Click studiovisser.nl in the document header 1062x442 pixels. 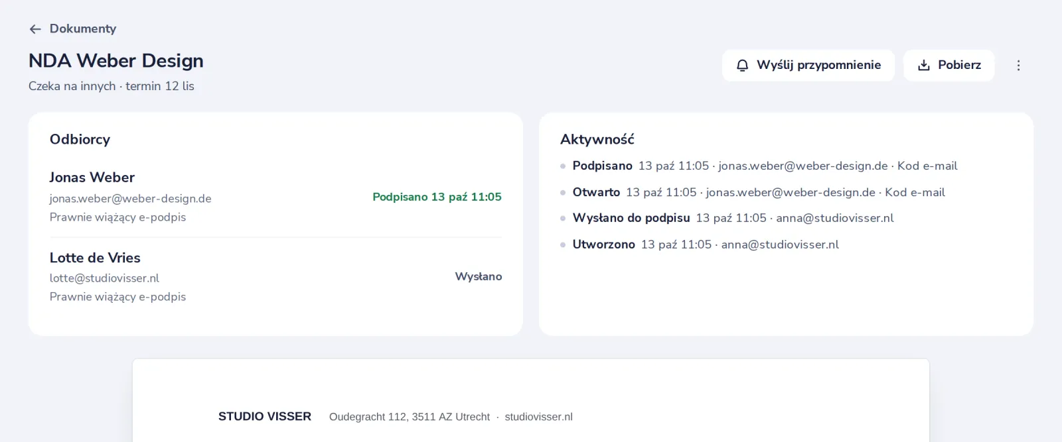[538, 417]
